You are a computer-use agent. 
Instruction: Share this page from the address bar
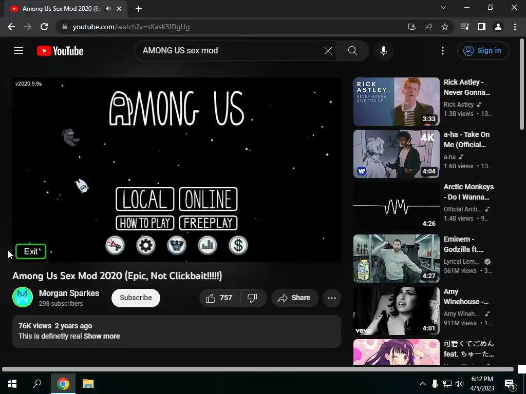[x=428, y=27]
